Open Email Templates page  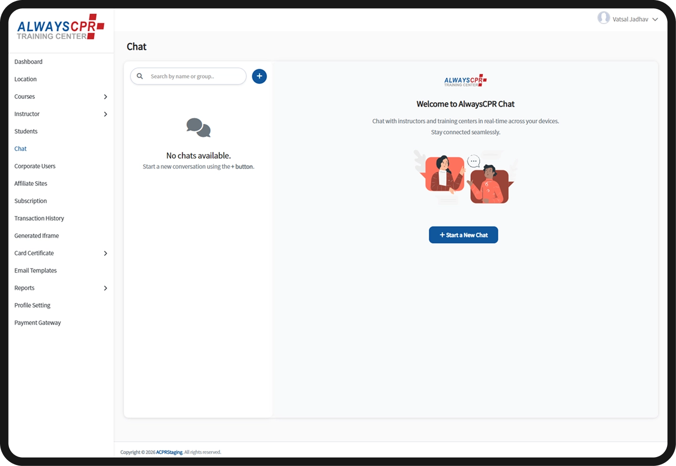point(35,271)
